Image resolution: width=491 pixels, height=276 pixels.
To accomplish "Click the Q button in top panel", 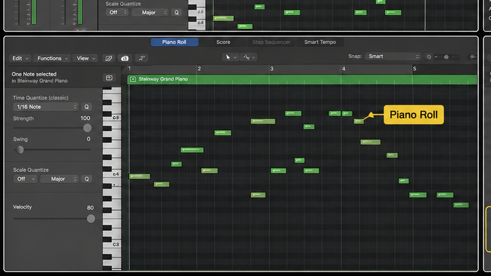I will (x=176, y=12).
